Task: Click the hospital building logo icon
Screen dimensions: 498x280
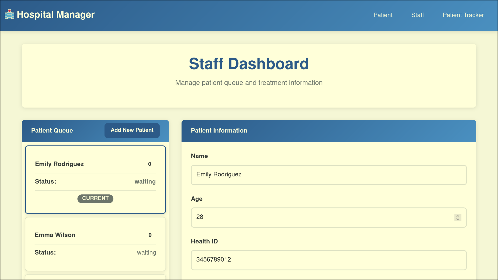Action: point(9,15)
